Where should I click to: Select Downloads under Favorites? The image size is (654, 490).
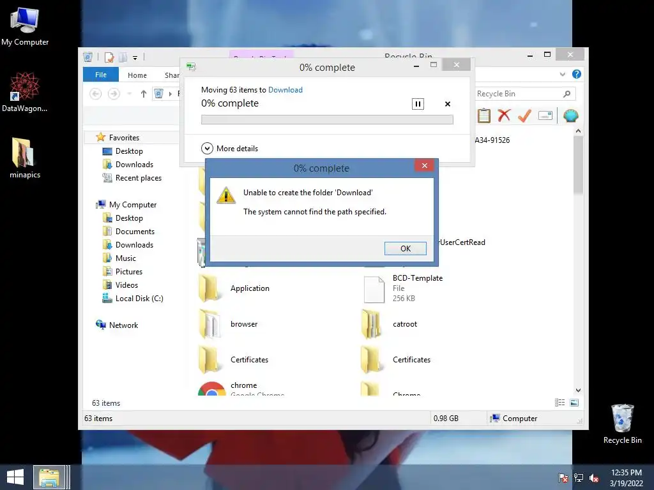tap(134, 164)
